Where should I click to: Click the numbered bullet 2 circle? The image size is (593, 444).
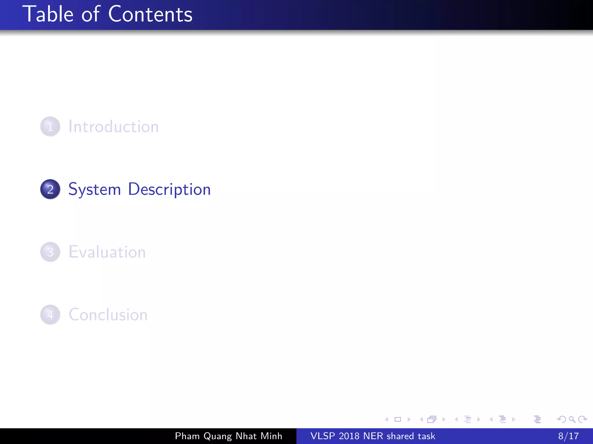[x=50, y=189]
